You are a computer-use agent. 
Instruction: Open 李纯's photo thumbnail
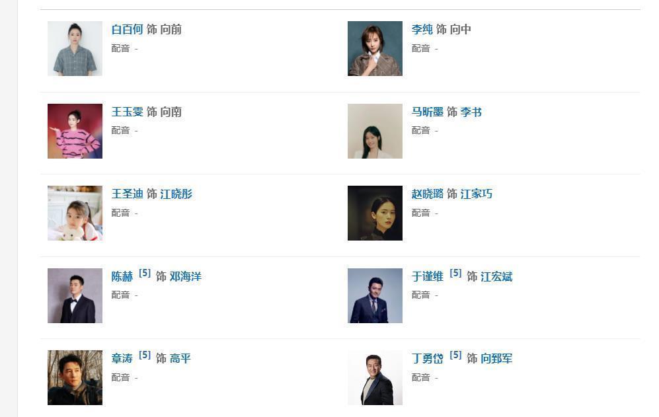[x=375, y=49]
